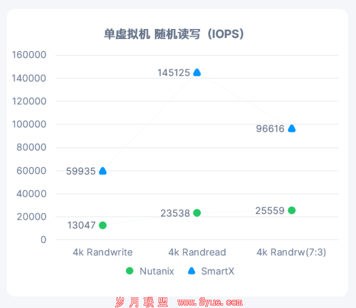Select the 4k Randread axis label
The height and width of the screenshot is (308, 356).
[197, 252]
